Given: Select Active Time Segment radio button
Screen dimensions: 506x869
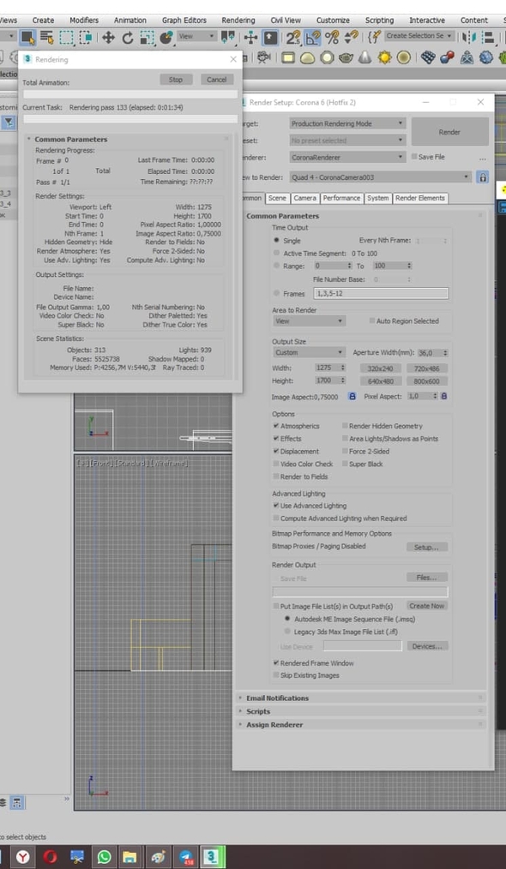Looking at the screenshot, I should pyautogui.click(x=277, y=254).
